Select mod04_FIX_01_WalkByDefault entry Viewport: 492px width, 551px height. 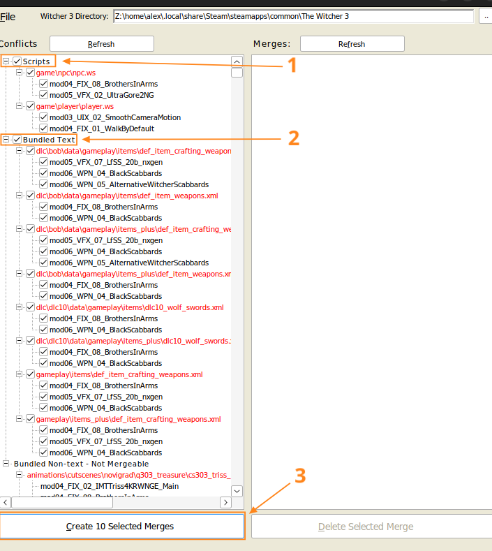pos(102,128)
